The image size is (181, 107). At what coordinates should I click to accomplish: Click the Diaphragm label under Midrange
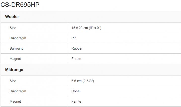(18, 91)
